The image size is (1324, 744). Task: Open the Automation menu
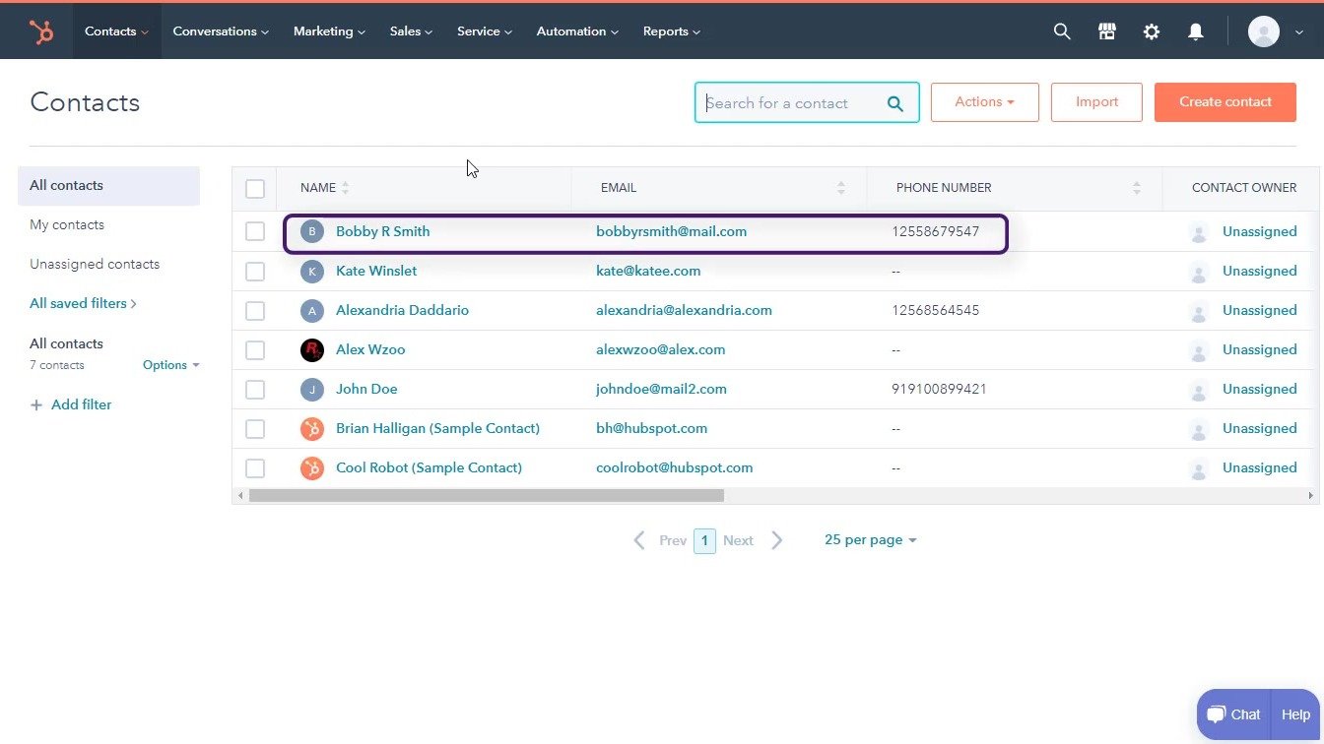click(576, 31)
